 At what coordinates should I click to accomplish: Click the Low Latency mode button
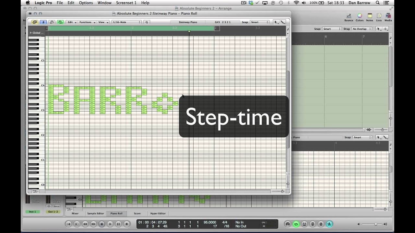click(x=288, y=224)
